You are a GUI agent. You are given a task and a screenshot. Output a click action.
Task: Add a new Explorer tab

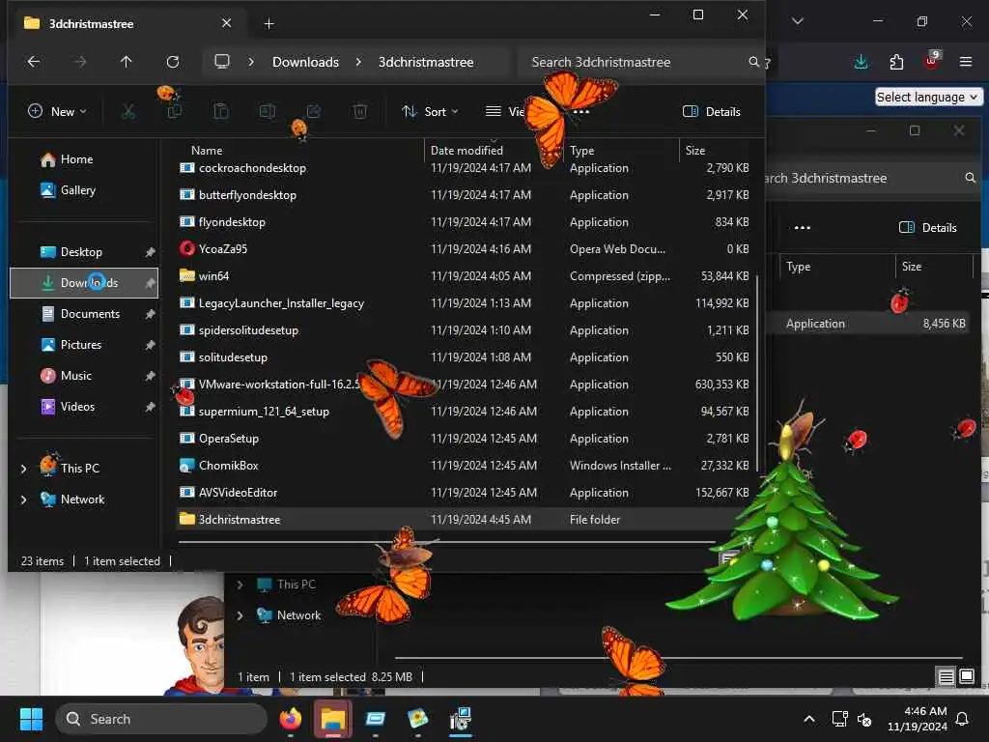point(268,24)
